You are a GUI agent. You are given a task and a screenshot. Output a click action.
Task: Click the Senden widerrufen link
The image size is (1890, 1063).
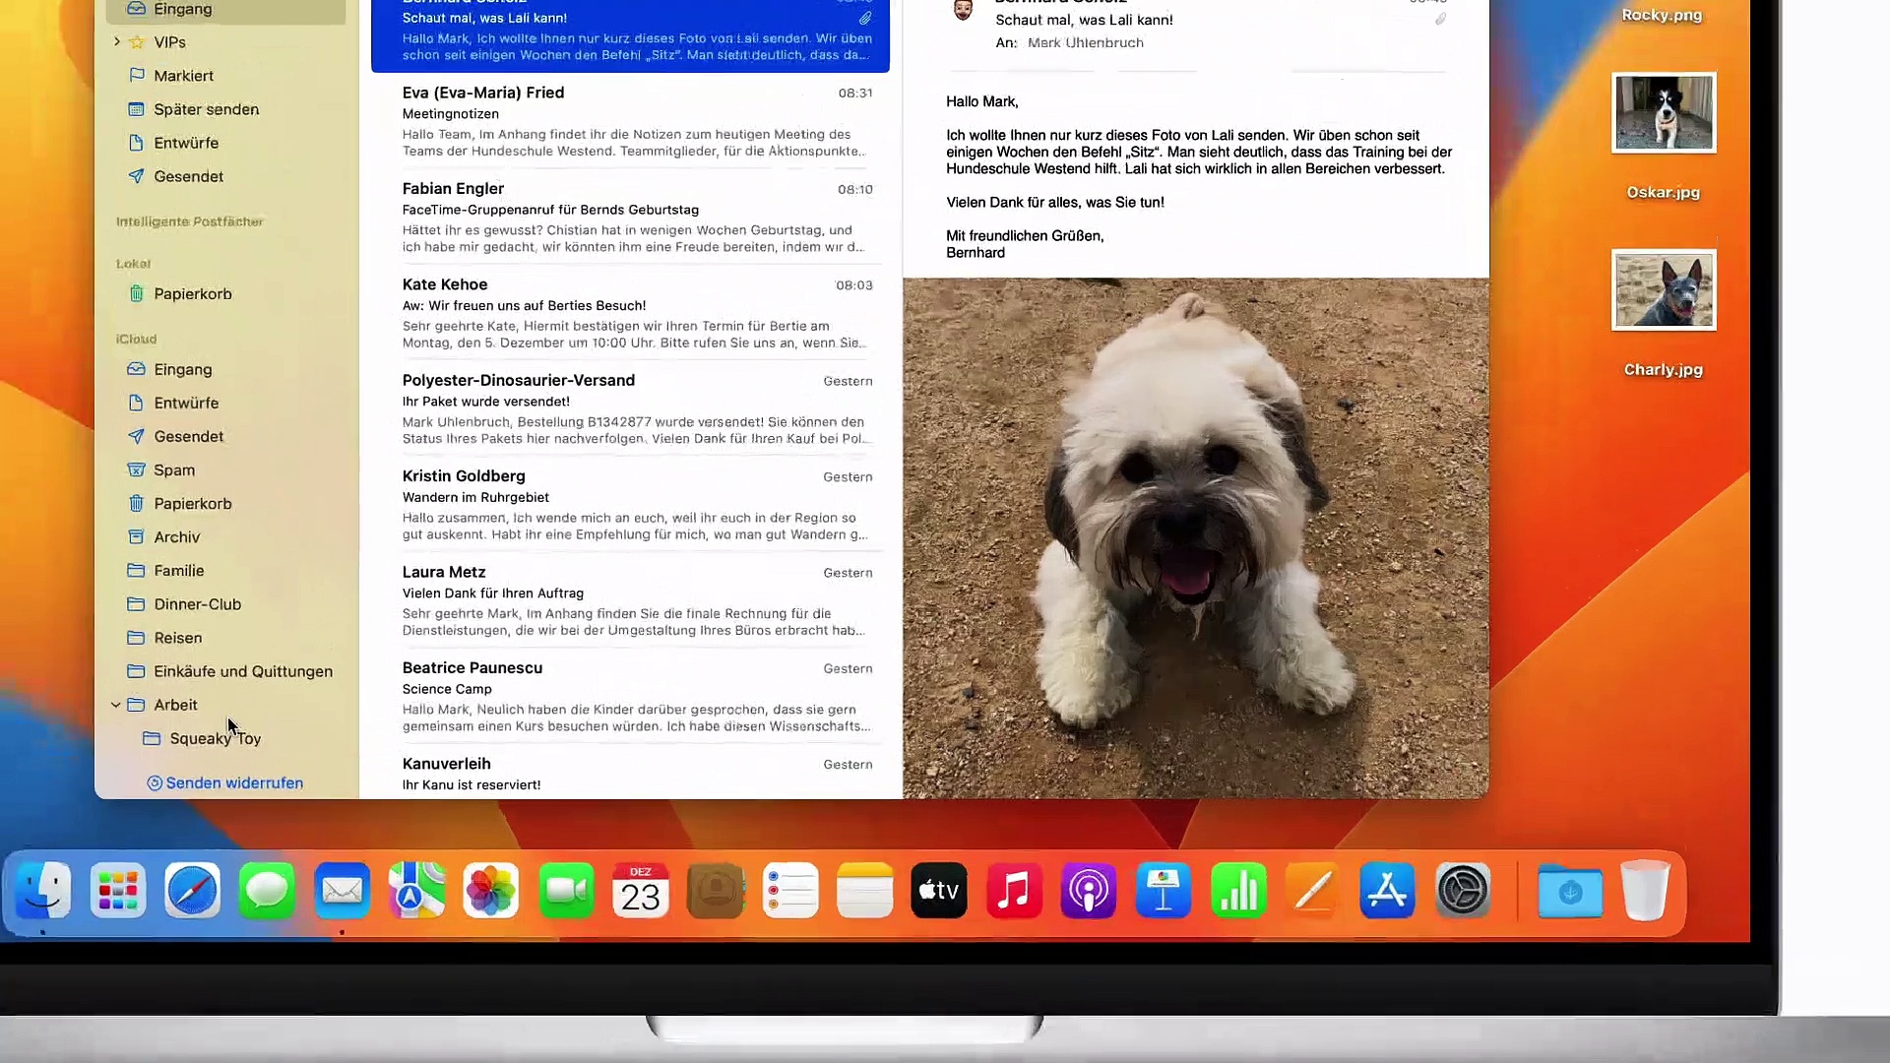click(233, 783)
